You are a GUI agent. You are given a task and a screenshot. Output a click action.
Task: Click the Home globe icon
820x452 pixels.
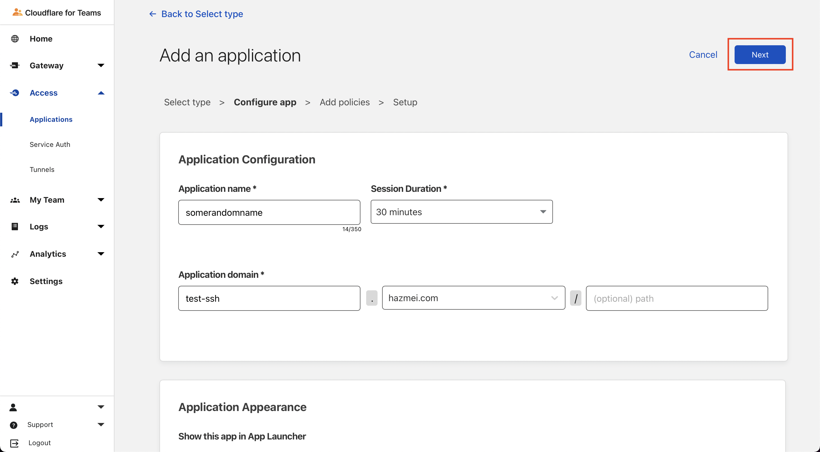point(15,39)
